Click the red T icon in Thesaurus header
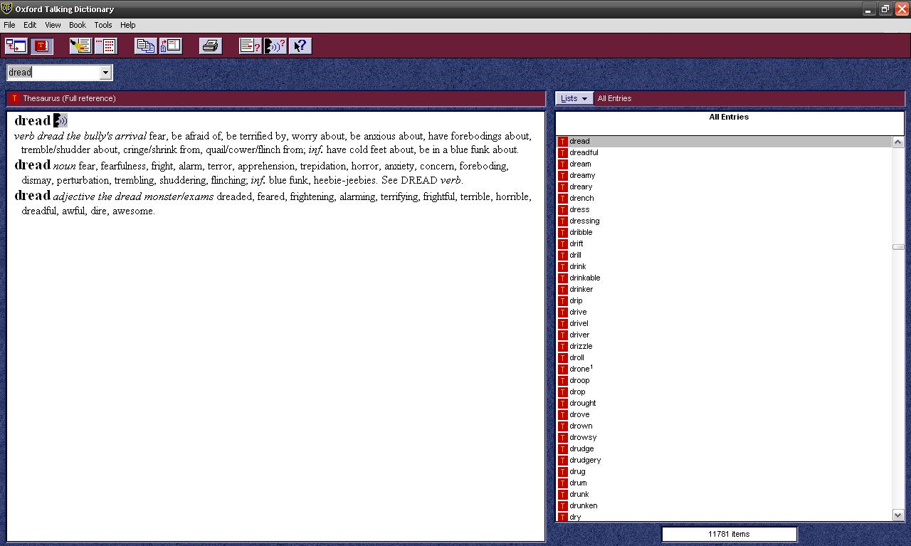Viewport: 911px width, 546px height. tap(14, 98)
